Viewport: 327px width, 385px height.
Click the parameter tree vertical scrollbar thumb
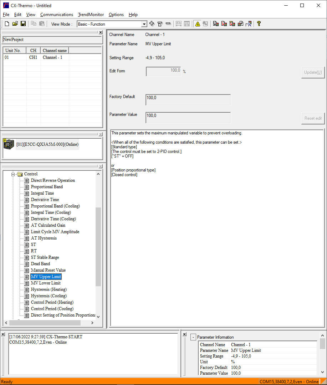pyautogui.click(x=98, y=247)
